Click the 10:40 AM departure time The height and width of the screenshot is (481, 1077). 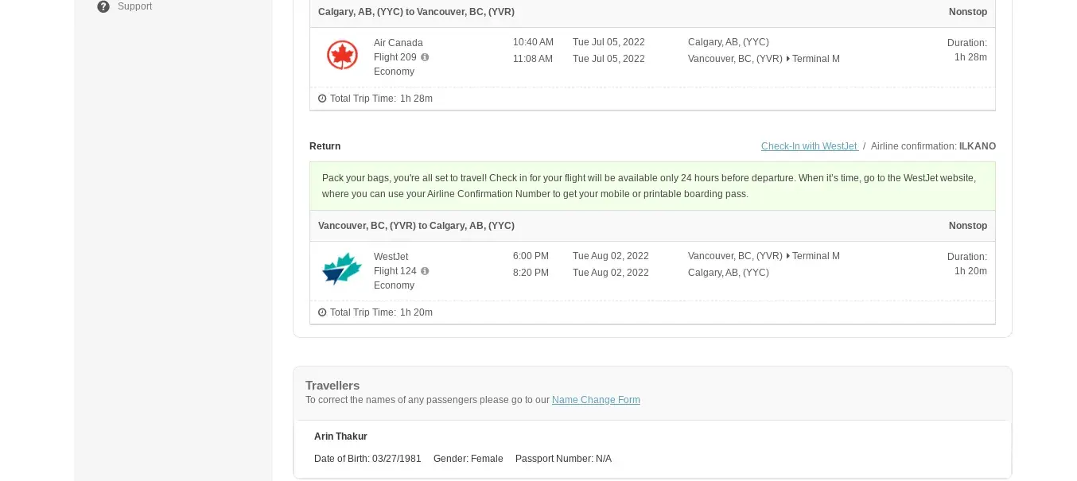[533, 42]
